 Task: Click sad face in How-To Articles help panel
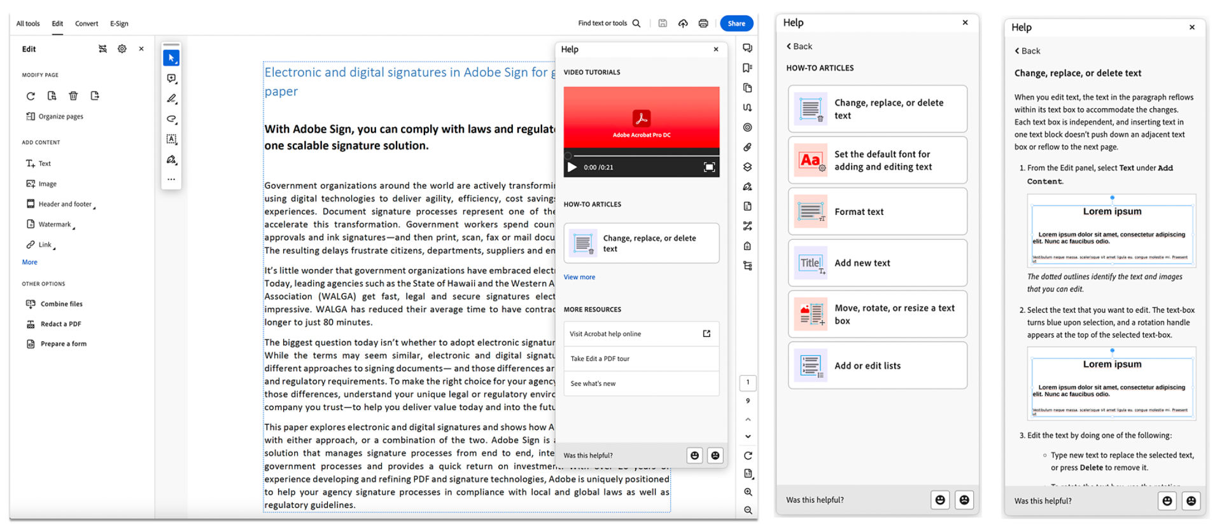tap(964, 500)
